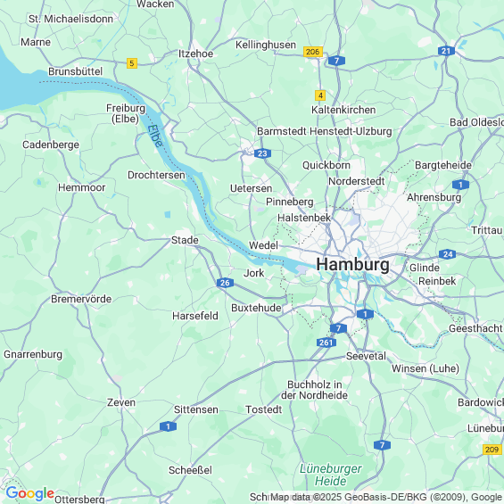Click the Hamburg city label

pyautogui.click(x=352, y=265)
